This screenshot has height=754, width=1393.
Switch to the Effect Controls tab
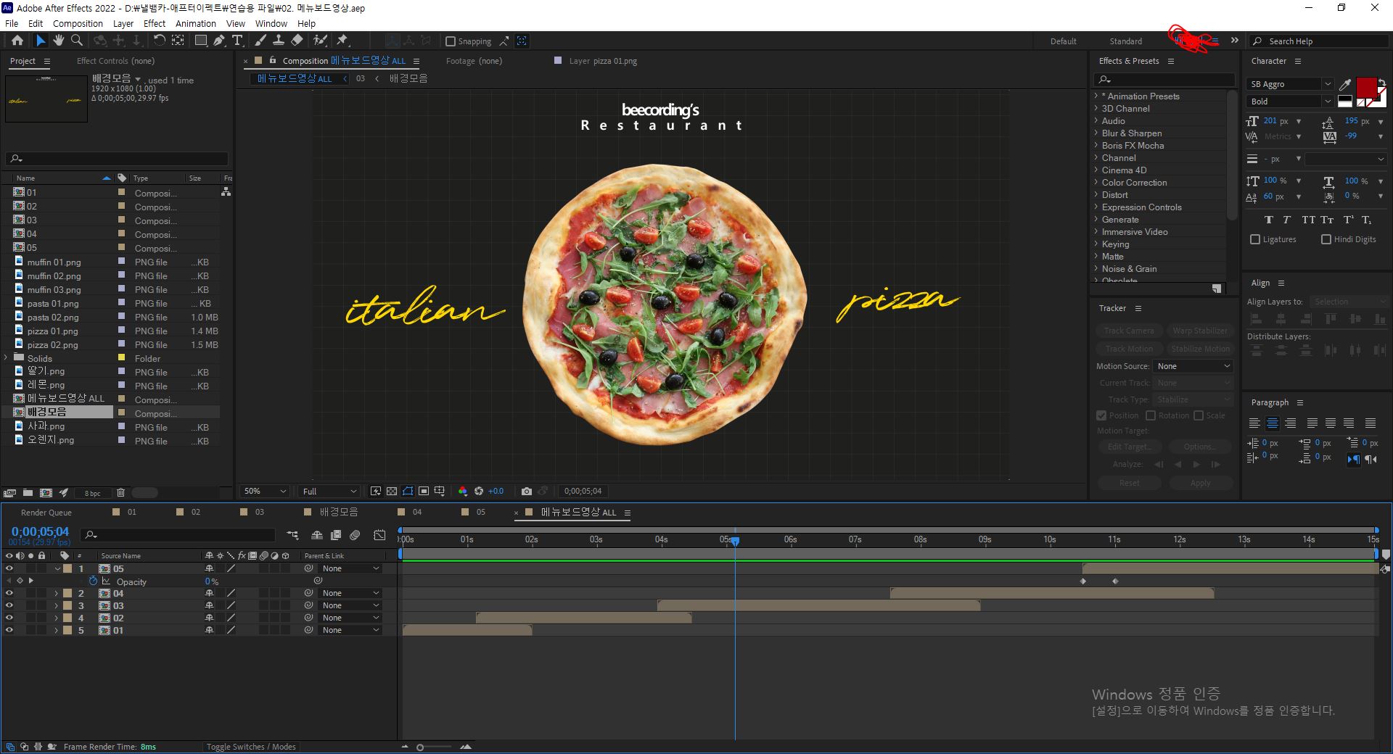coord(115,61)
